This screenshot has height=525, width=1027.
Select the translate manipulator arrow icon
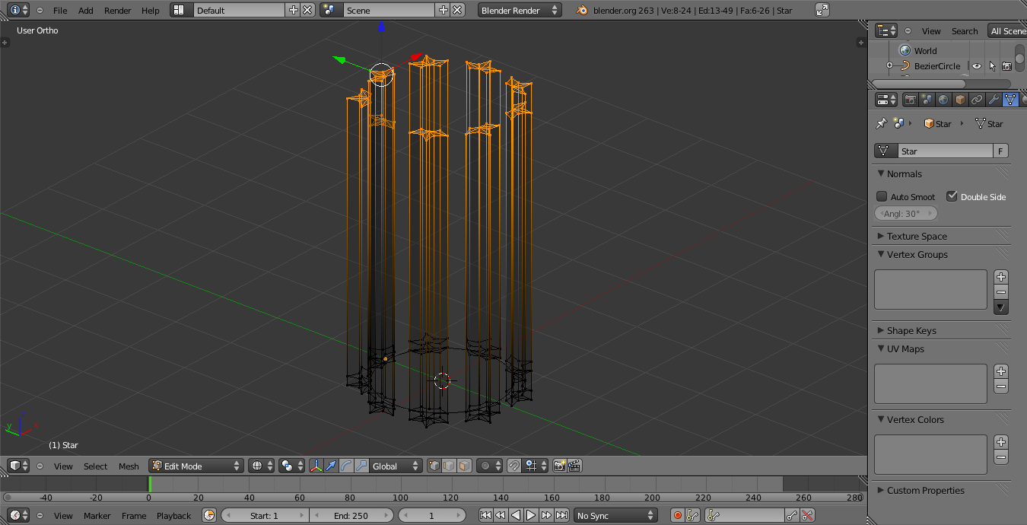coord(331,466)
